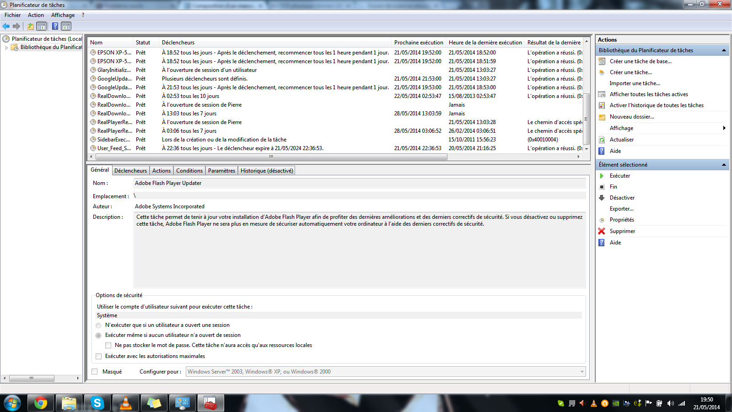Enable Exécuter avec les autorisations maximales

pyautogui.click(x=98, y=356)
